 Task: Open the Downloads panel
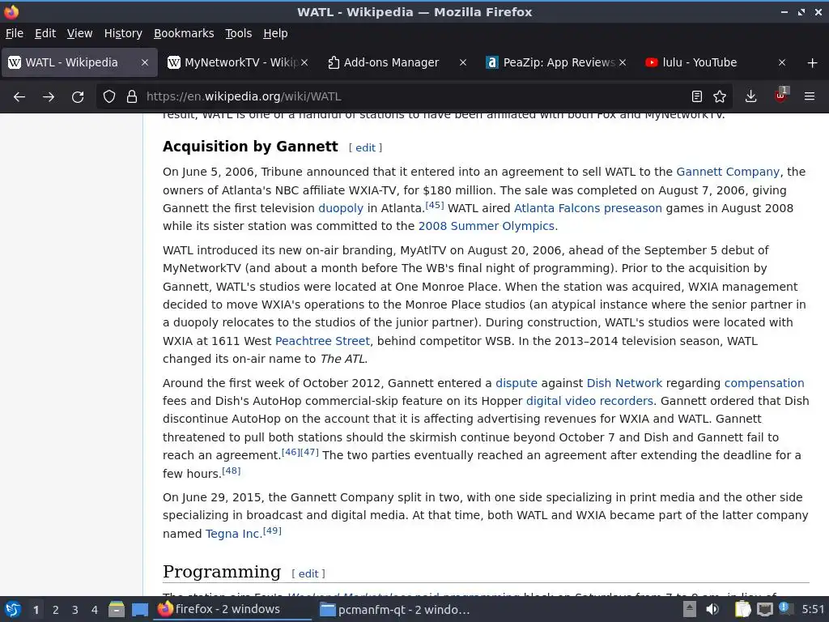[750, 97]
